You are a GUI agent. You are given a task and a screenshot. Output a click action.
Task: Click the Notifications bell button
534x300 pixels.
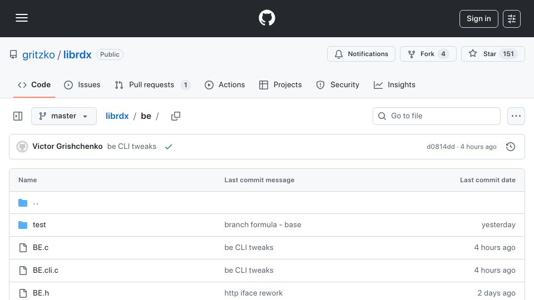click(x=361, y=54)
